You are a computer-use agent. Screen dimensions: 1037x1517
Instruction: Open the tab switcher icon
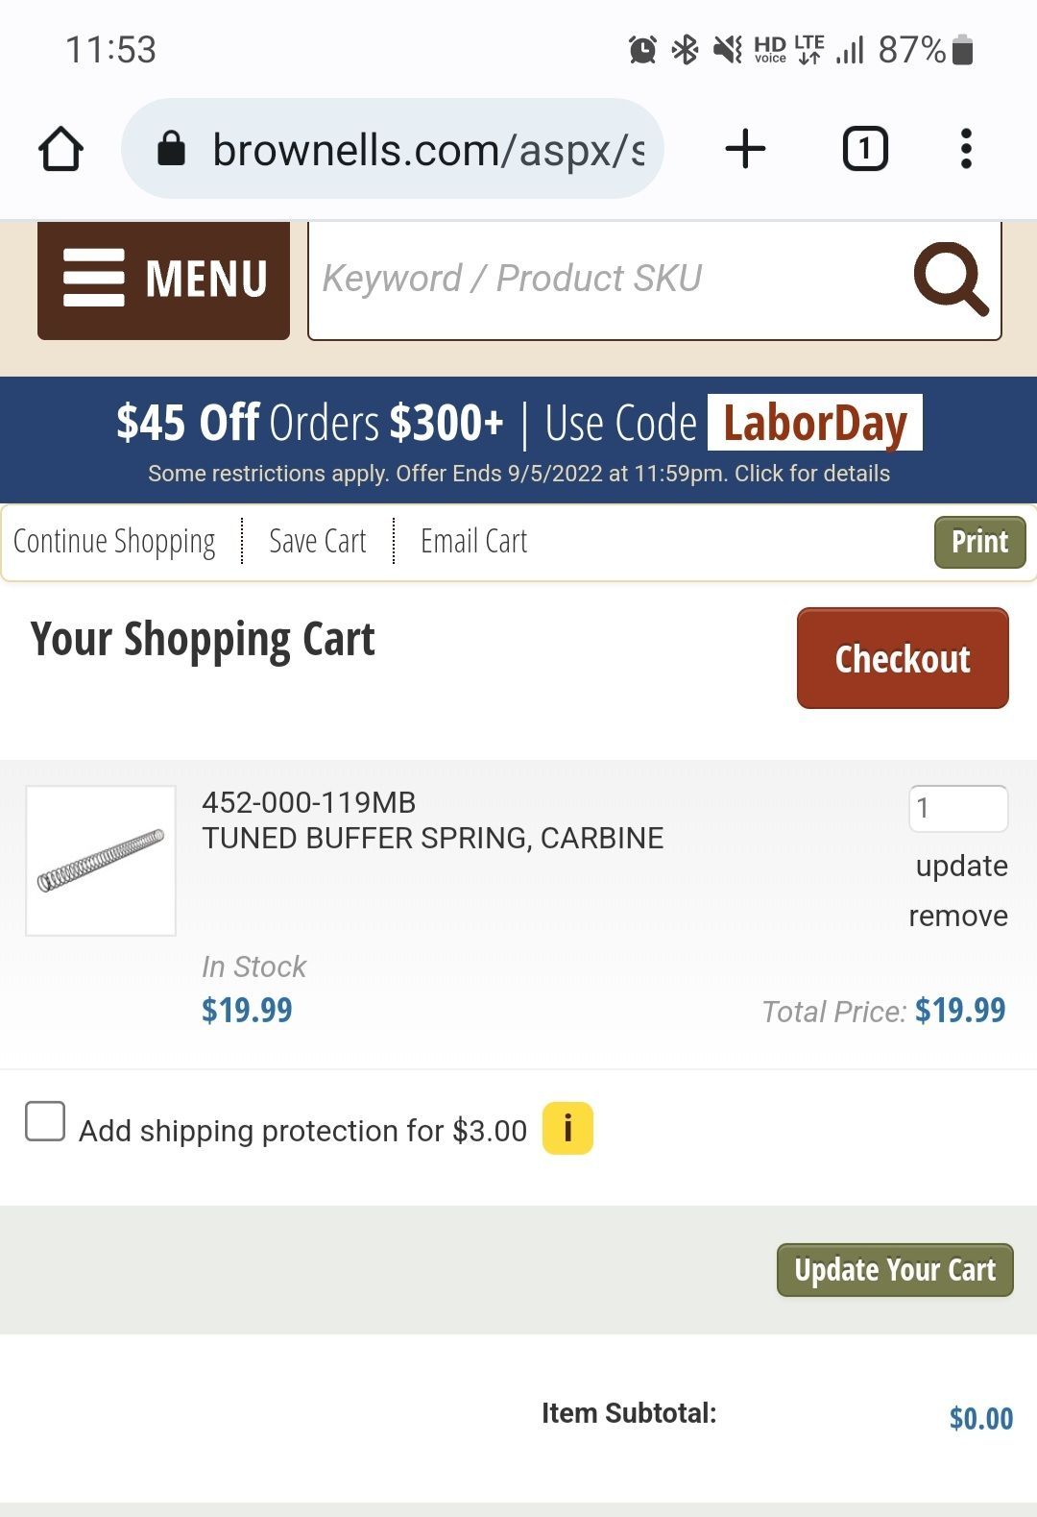[864, 149]
